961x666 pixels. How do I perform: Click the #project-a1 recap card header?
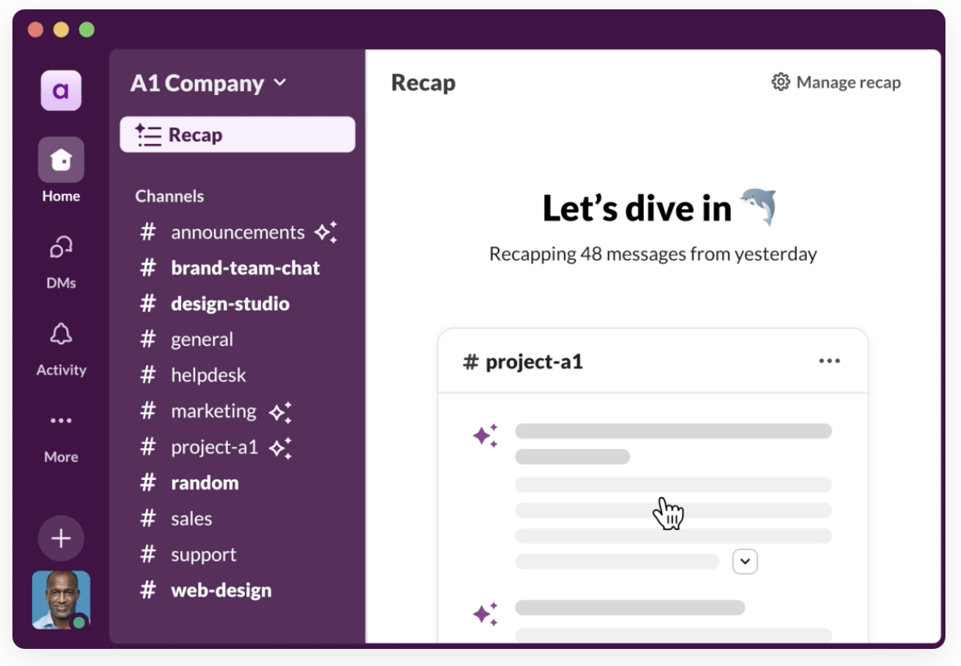click(653, 361)
